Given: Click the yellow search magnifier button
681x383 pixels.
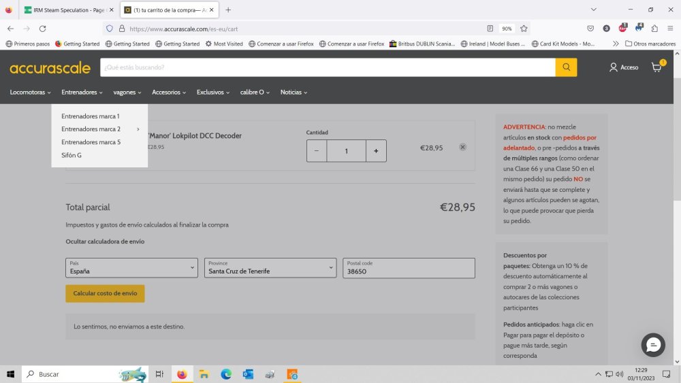Looking at the screenshot, I should click(566, 67).
